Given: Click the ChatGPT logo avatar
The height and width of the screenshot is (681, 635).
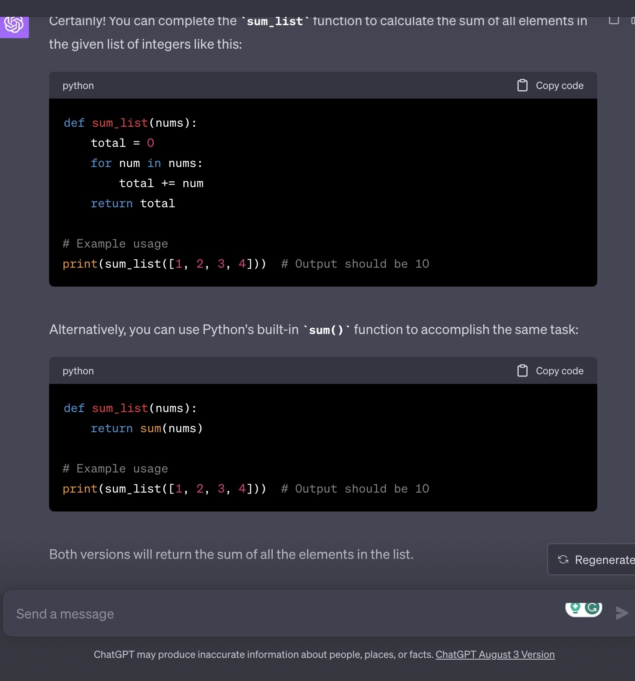Looking at the screenshot, I should click(14, 25).
